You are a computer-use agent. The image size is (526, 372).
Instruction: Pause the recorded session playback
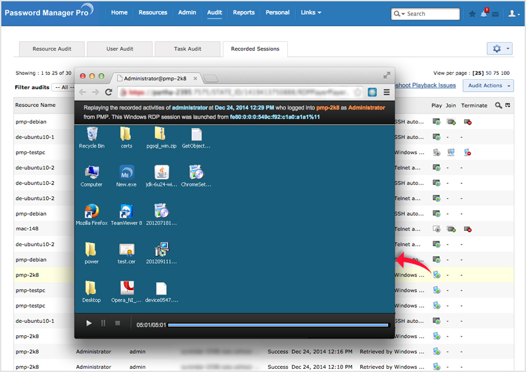click(x=103, y=323)
